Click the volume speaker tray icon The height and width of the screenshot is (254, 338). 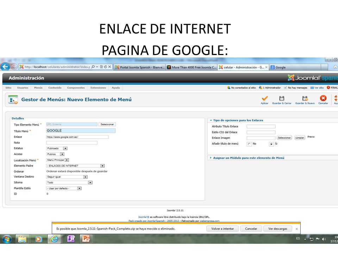click(324, 239)
